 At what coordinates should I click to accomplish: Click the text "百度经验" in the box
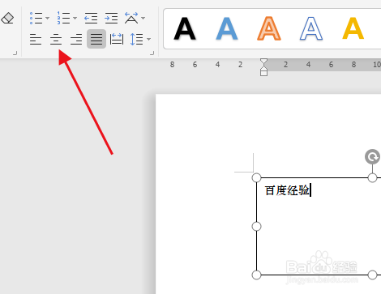(287, 190)
